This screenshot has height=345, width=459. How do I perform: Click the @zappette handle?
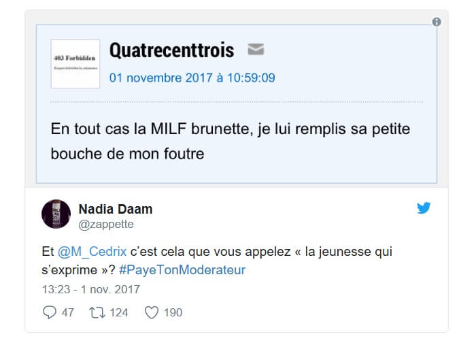pos(106,224)
